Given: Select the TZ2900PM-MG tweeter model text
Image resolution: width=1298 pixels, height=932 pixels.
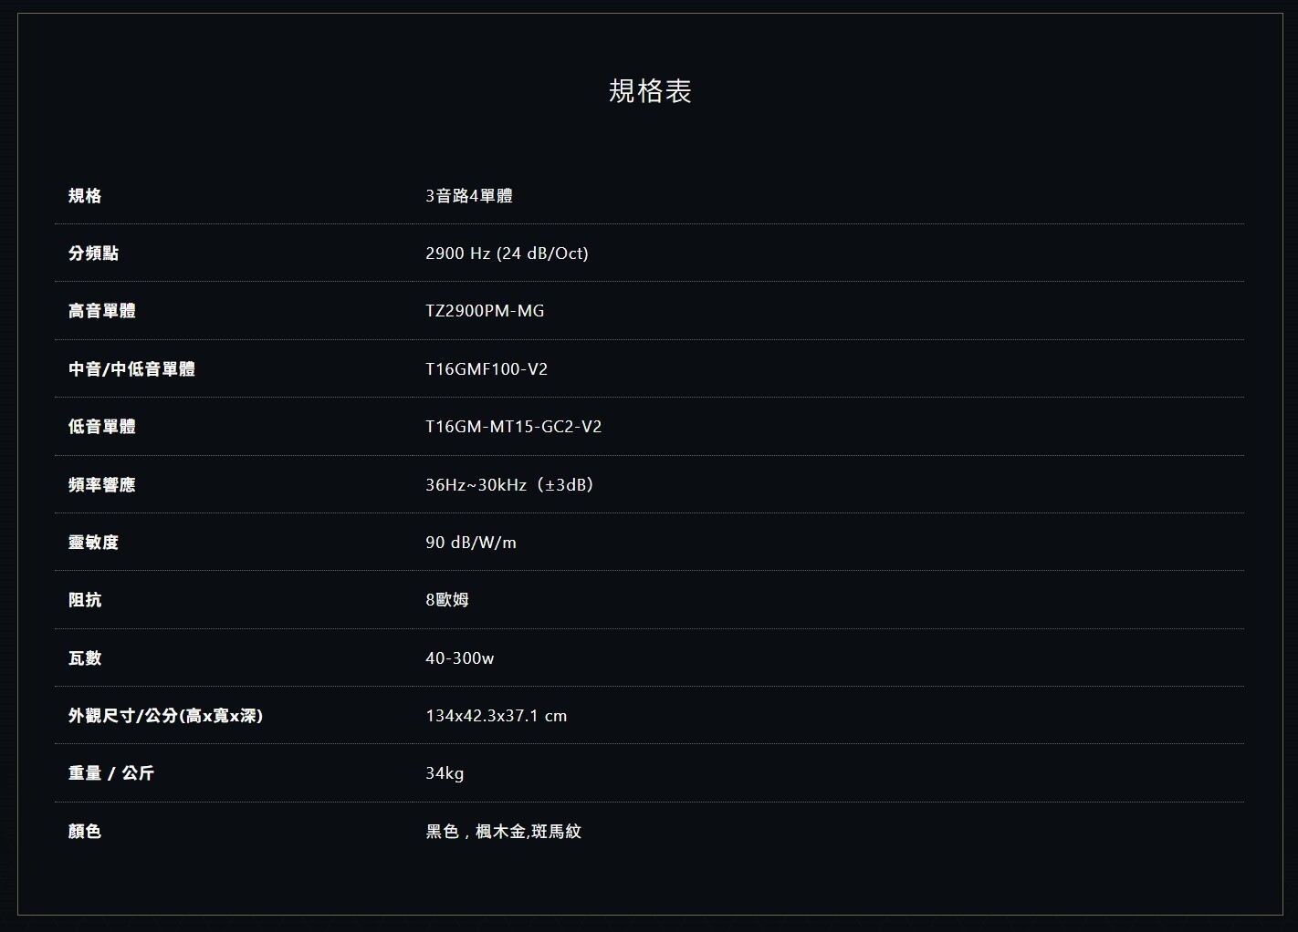Looking at the screenshot, I should 485,311.
